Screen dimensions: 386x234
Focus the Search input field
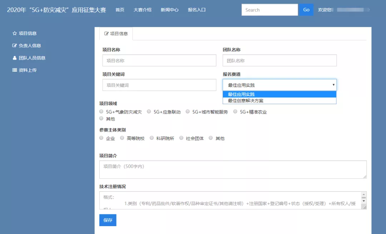click(x=269, y=10)
